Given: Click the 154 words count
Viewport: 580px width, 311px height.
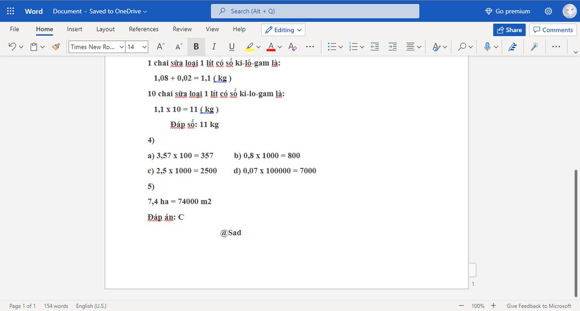Looking at the screenshot, I should coord(56,306).
